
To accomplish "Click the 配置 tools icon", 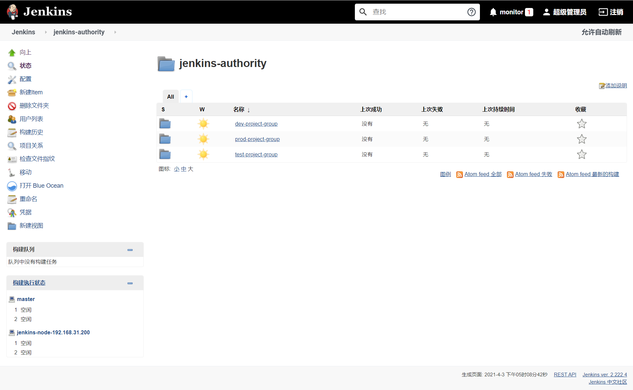I will click(12, 79).
